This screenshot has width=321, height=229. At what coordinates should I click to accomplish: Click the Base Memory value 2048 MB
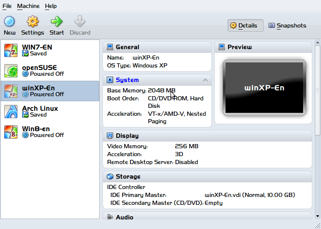[x=161, y=90]
